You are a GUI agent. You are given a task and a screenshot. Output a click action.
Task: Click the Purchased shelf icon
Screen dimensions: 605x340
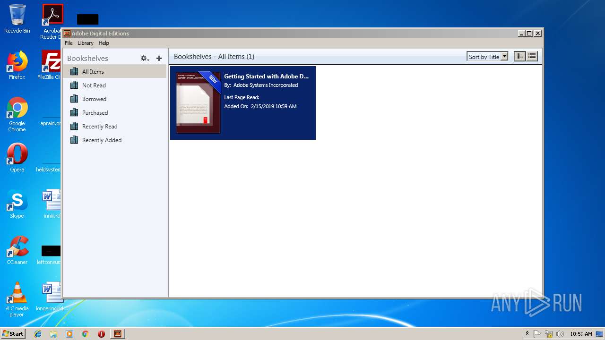click(74, 112)
